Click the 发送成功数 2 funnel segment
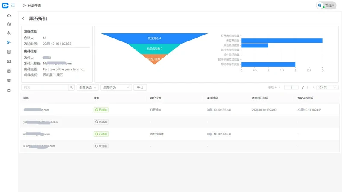The width and height of the screenshot is (342, 192). (154, 49)
